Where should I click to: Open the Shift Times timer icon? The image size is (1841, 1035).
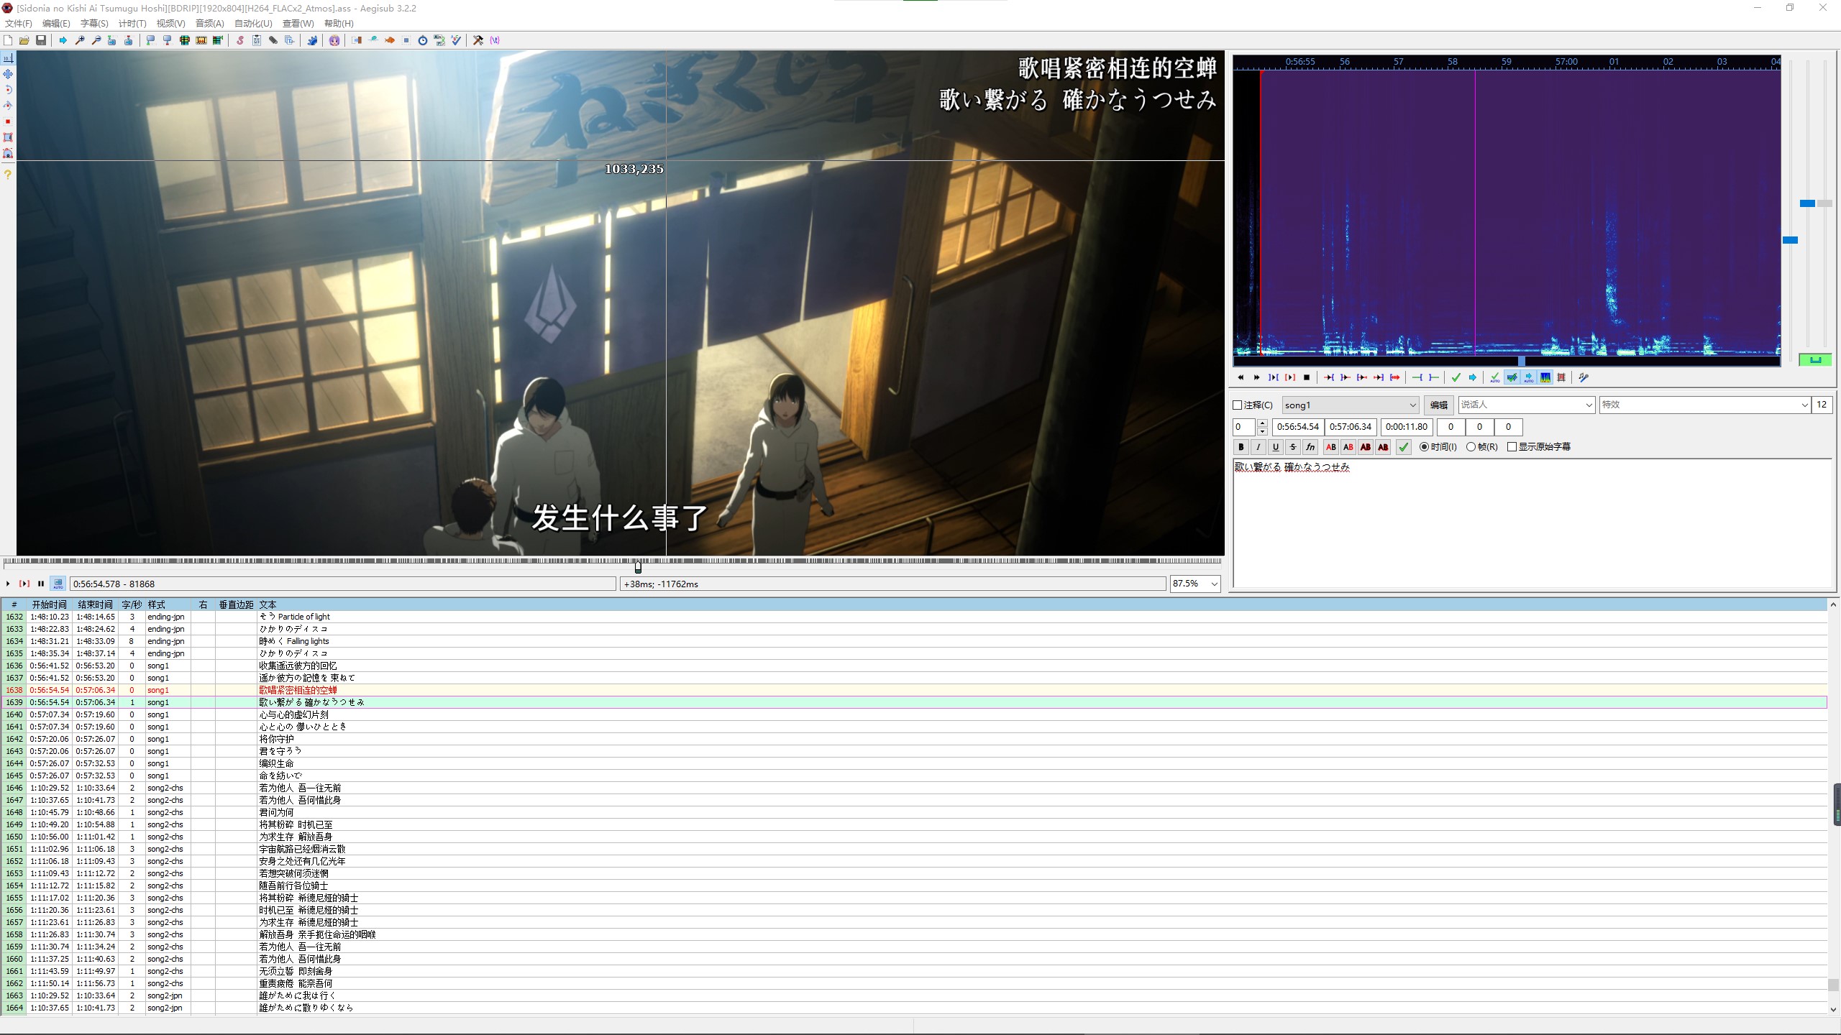tap(423, 40)
